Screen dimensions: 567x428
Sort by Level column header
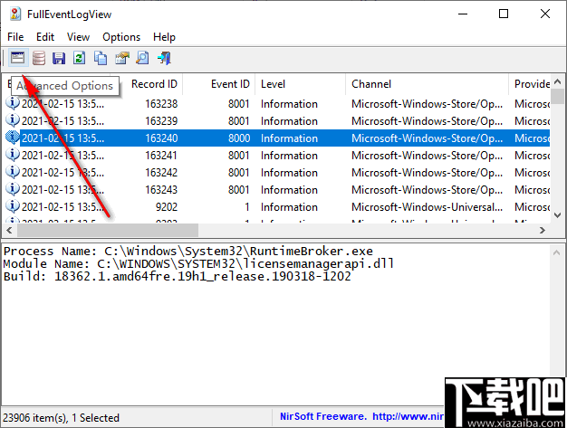click(273, 84)
